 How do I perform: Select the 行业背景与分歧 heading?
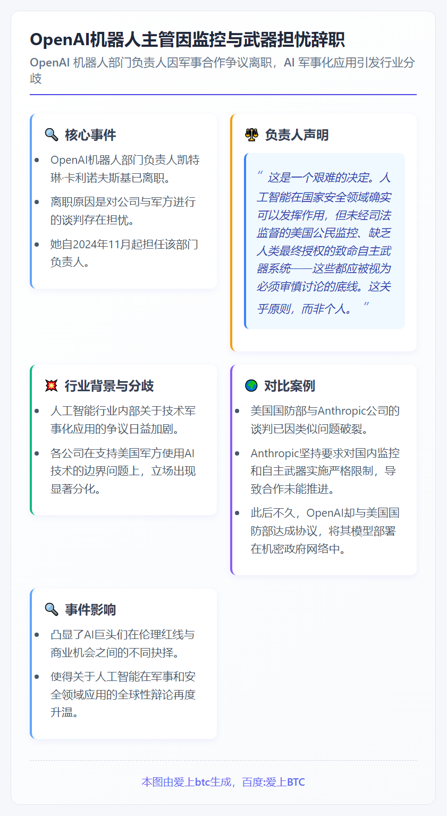point(109,385)
